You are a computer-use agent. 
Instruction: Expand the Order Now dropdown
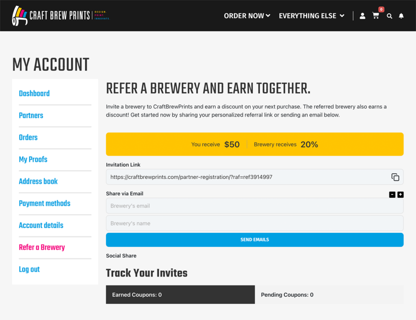[247, 16]
